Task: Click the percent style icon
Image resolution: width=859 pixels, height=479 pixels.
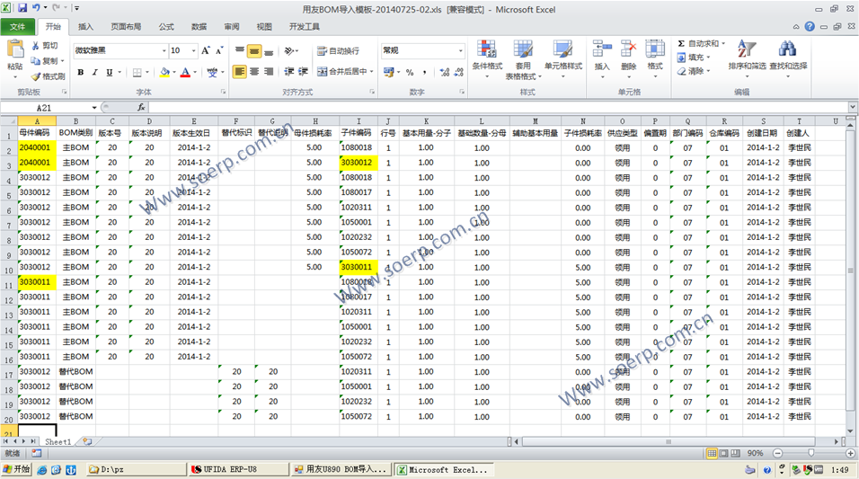Action: tap(409, 72)
